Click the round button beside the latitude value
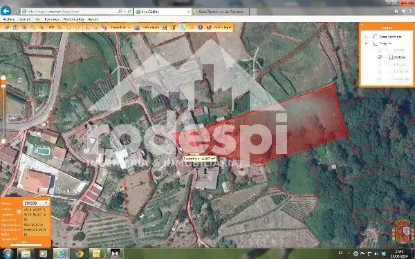 click(19, 212)
